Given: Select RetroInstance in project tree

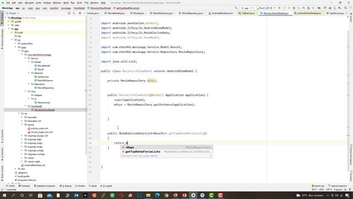Looking at the screenshot, I should (x=44, y=80).
